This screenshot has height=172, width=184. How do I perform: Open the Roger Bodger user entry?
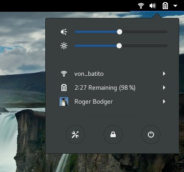tap(112, 101)
